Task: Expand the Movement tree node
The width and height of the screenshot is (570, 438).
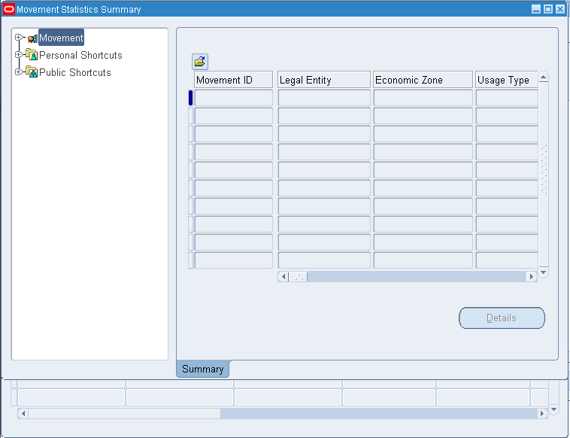Action: (18, 37)
